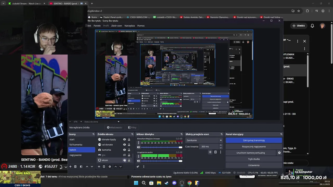Open scene filters icon in Sceny panel
The image size is (333, 187).
point(81,166)
